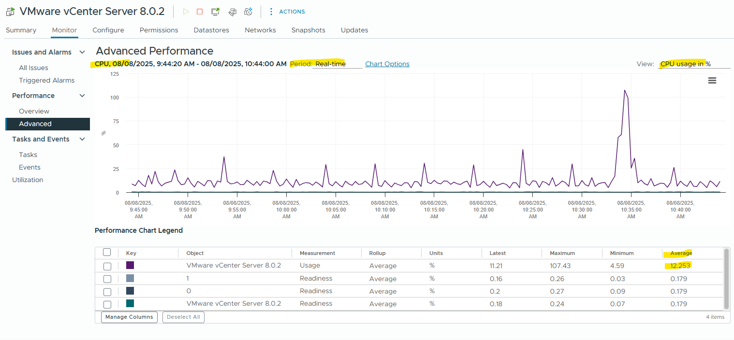Open the Period Real-time dropdown
The height and width of the screenshot is (340, 734).
pos(338,64)
